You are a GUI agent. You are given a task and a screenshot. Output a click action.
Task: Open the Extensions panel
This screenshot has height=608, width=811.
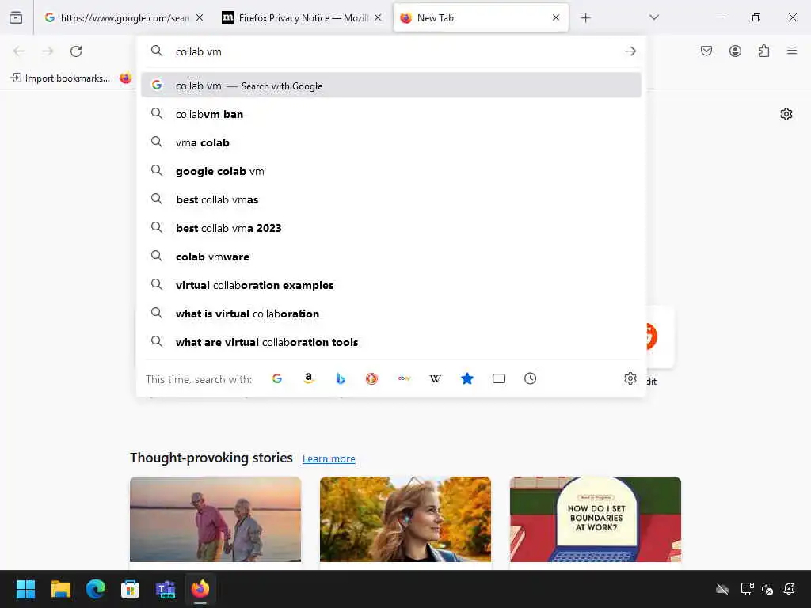763,51
